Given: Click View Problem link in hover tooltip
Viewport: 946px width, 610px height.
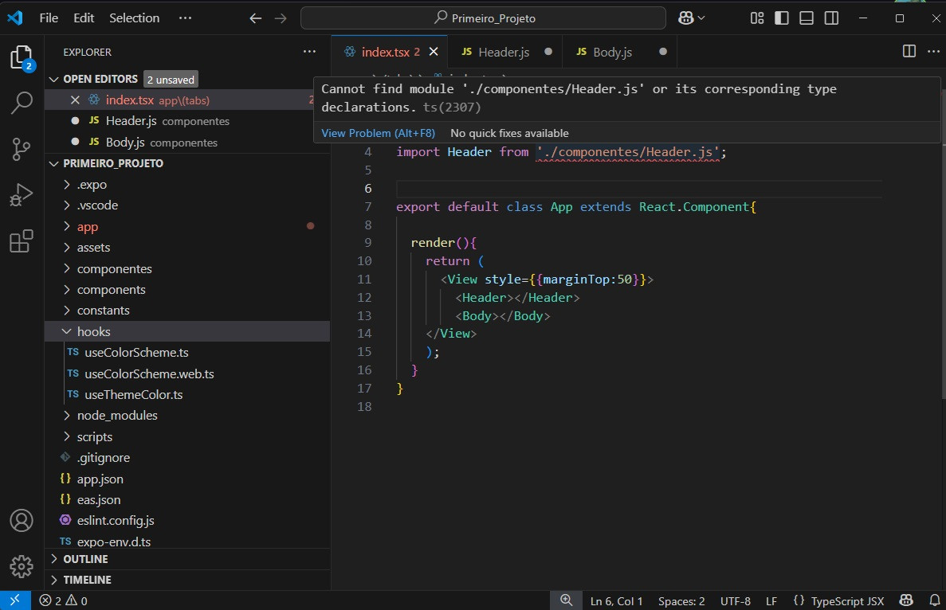Looking at the screenshot, I should [378, 133].
